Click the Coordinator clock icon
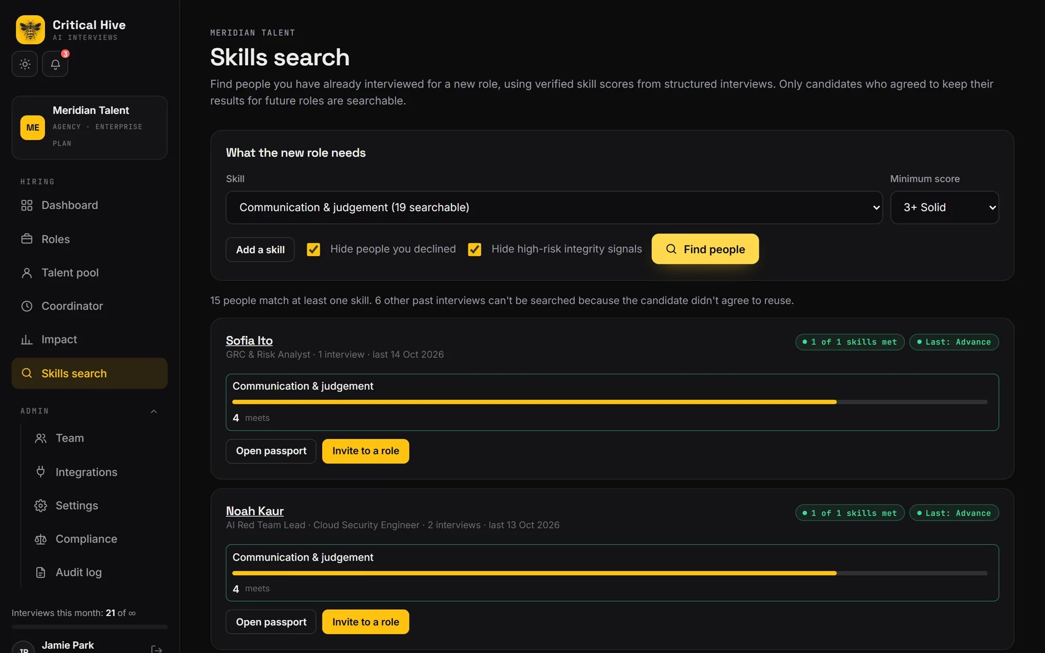The height and width of the screenshot is (653, 1045). (27, 306)
